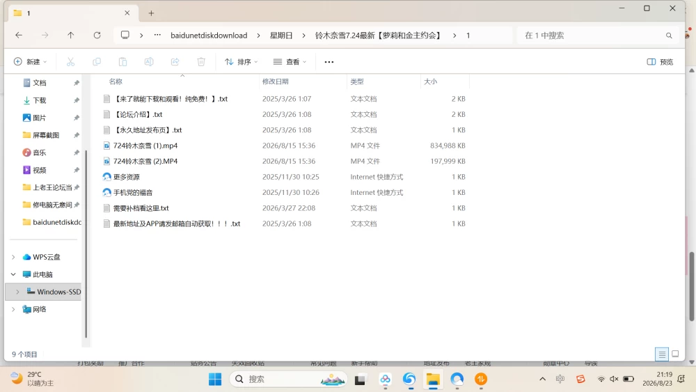This screenshot has height=392, width=696.
Task: Open 屏幕截图 in sidebar
Action: coord(46,135)
